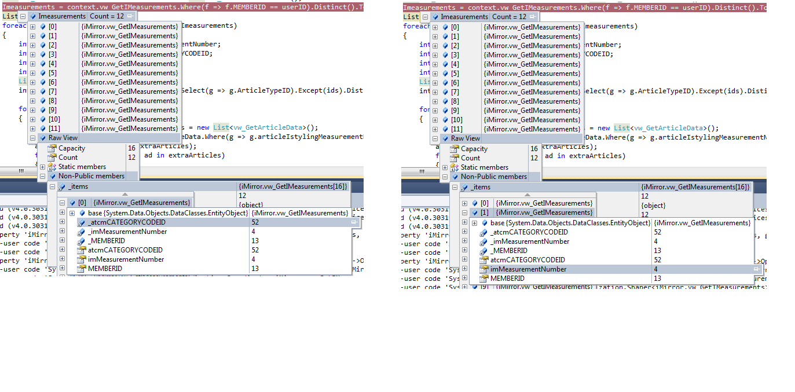Collapse Imeasurements root node in right screenshot

pos(426,17)
